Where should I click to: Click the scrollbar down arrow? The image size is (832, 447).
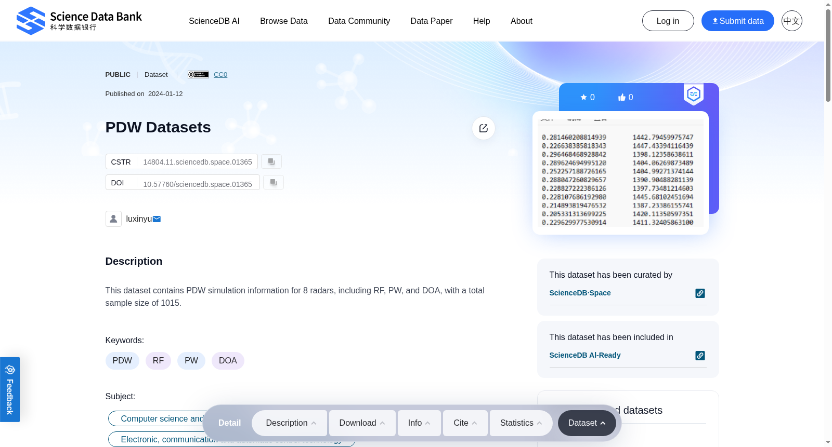[x=828, y=443]
